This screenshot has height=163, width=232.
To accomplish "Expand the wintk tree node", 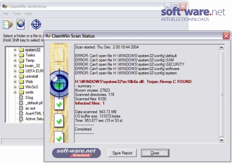I will [x=15, y=92].
